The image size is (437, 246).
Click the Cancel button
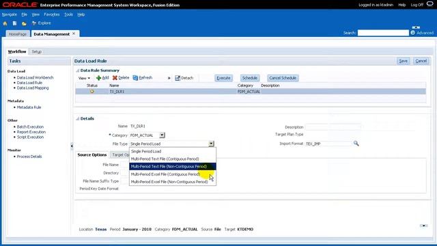tap(421, 61)
